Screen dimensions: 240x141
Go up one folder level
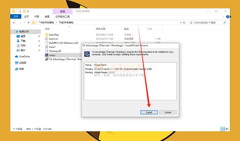28,23
